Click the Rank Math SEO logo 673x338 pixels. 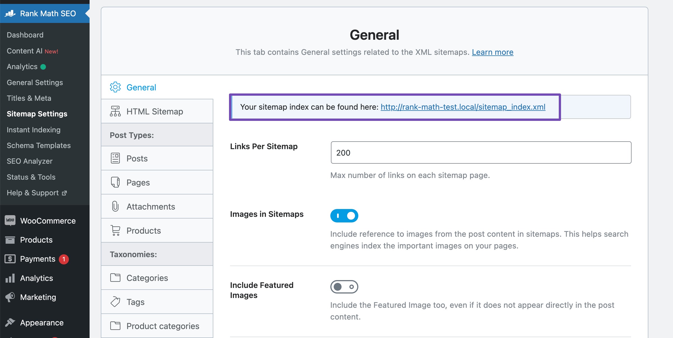(x=10, y=13)
